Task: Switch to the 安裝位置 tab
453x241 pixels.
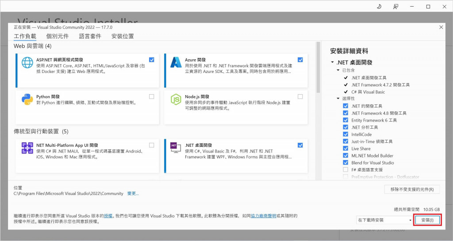Action: [123, 36]
